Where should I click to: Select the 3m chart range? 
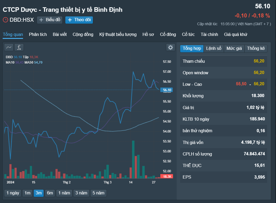pos(39,193)
